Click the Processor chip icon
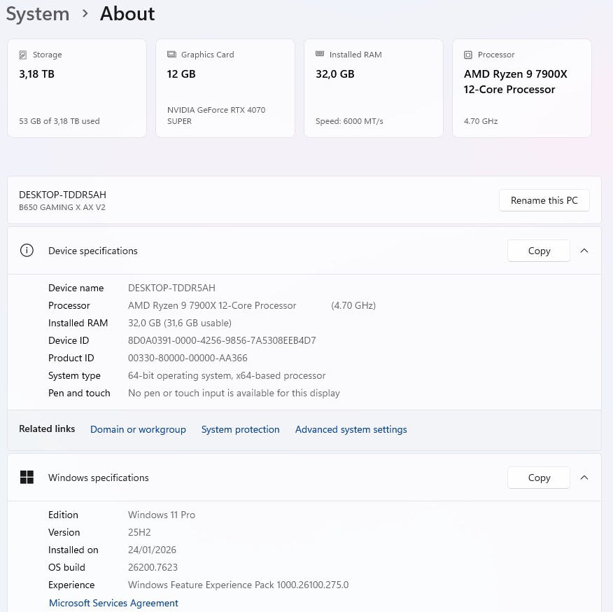This screenshot has height=612, width=613. point(469,55)
